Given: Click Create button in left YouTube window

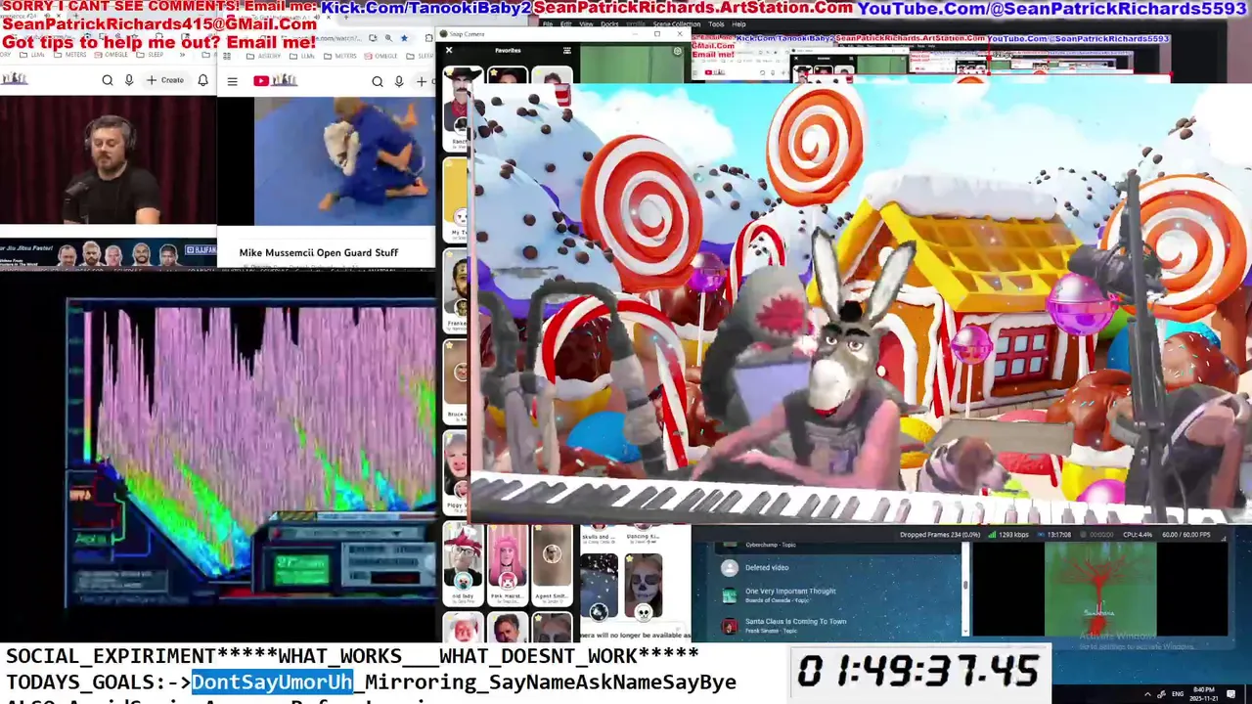Looking at the screenshot, I should click(165, 80).
